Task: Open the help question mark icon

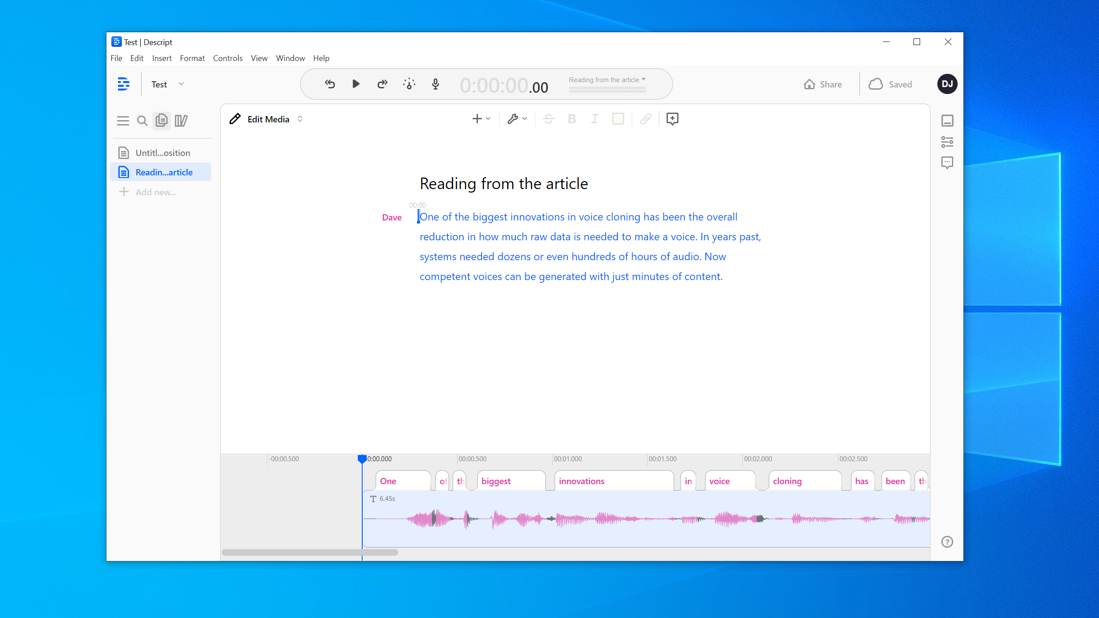Action: 947,542
